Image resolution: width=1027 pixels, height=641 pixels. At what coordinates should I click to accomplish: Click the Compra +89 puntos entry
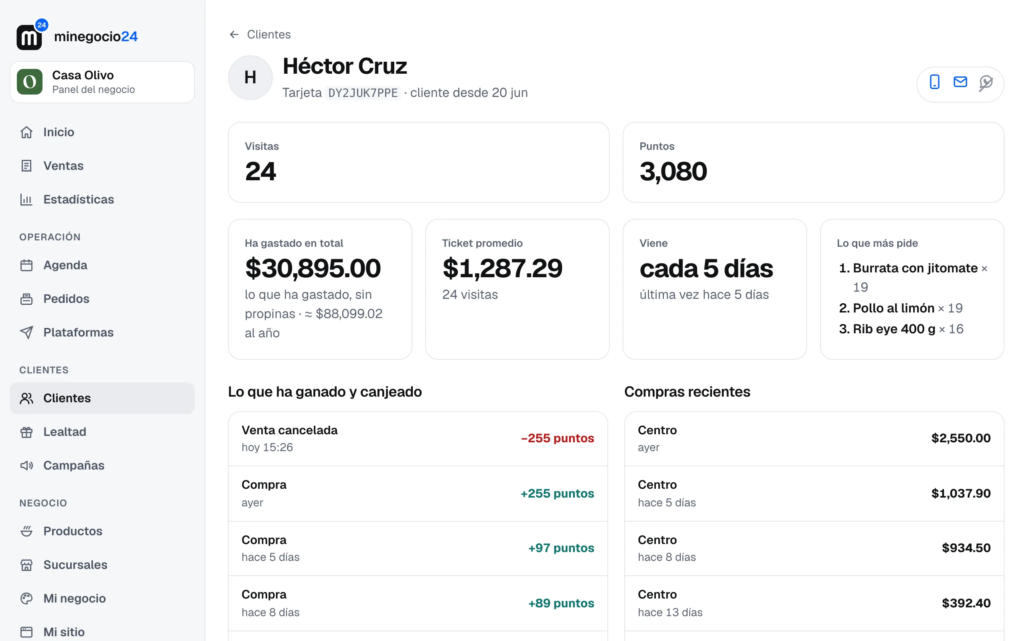click(x=418, y=604)
